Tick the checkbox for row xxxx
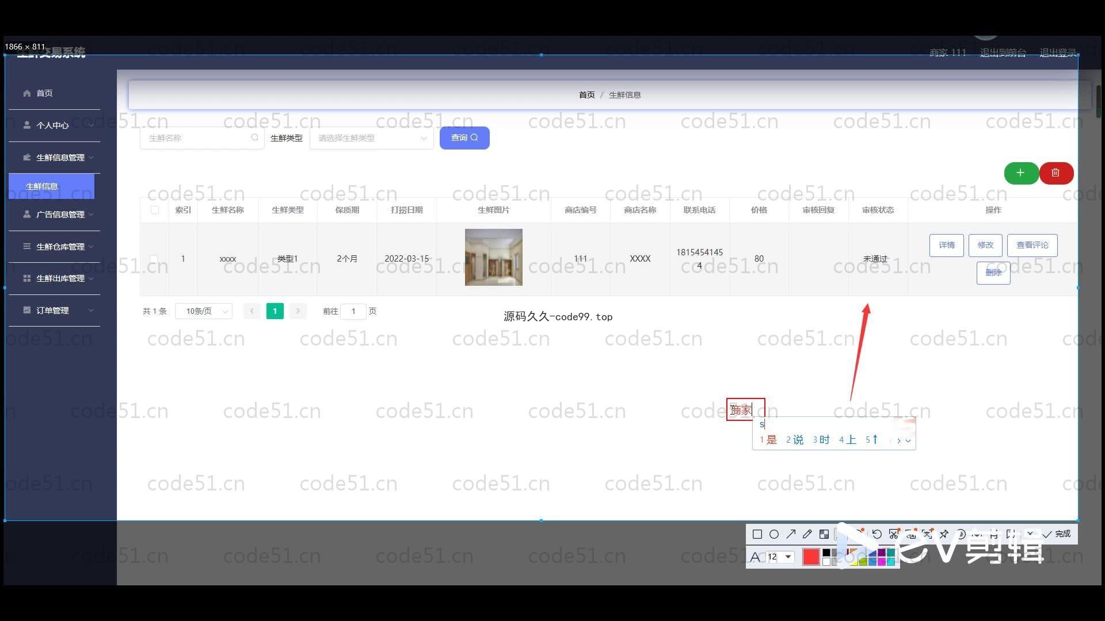Image resolution: width=1105 pixels, height=621 pixels. click(154, 259)
